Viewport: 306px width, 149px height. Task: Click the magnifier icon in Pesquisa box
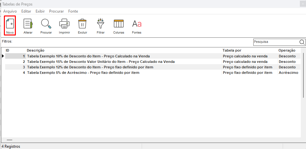pyautogui.click(x=302, y=42)
